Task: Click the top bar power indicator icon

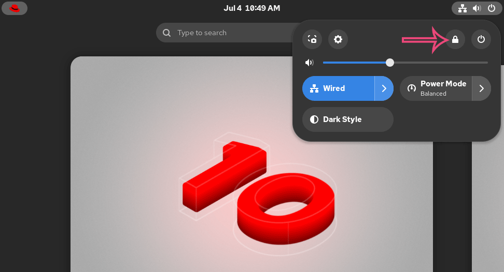Action: 492,8
